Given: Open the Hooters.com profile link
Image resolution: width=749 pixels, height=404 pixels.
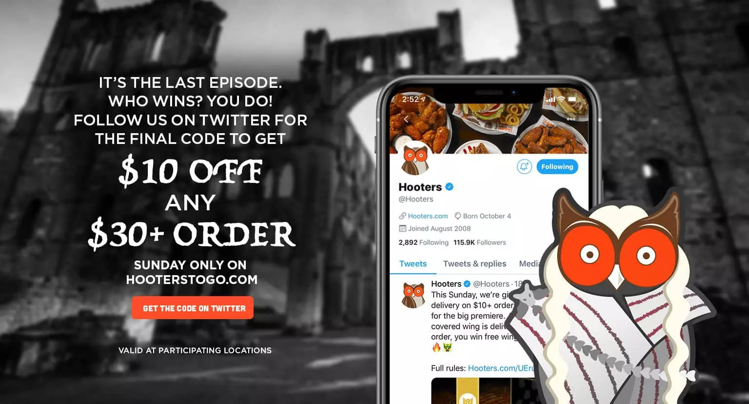Looking at the screenshot, I should (x=428, y=216).
